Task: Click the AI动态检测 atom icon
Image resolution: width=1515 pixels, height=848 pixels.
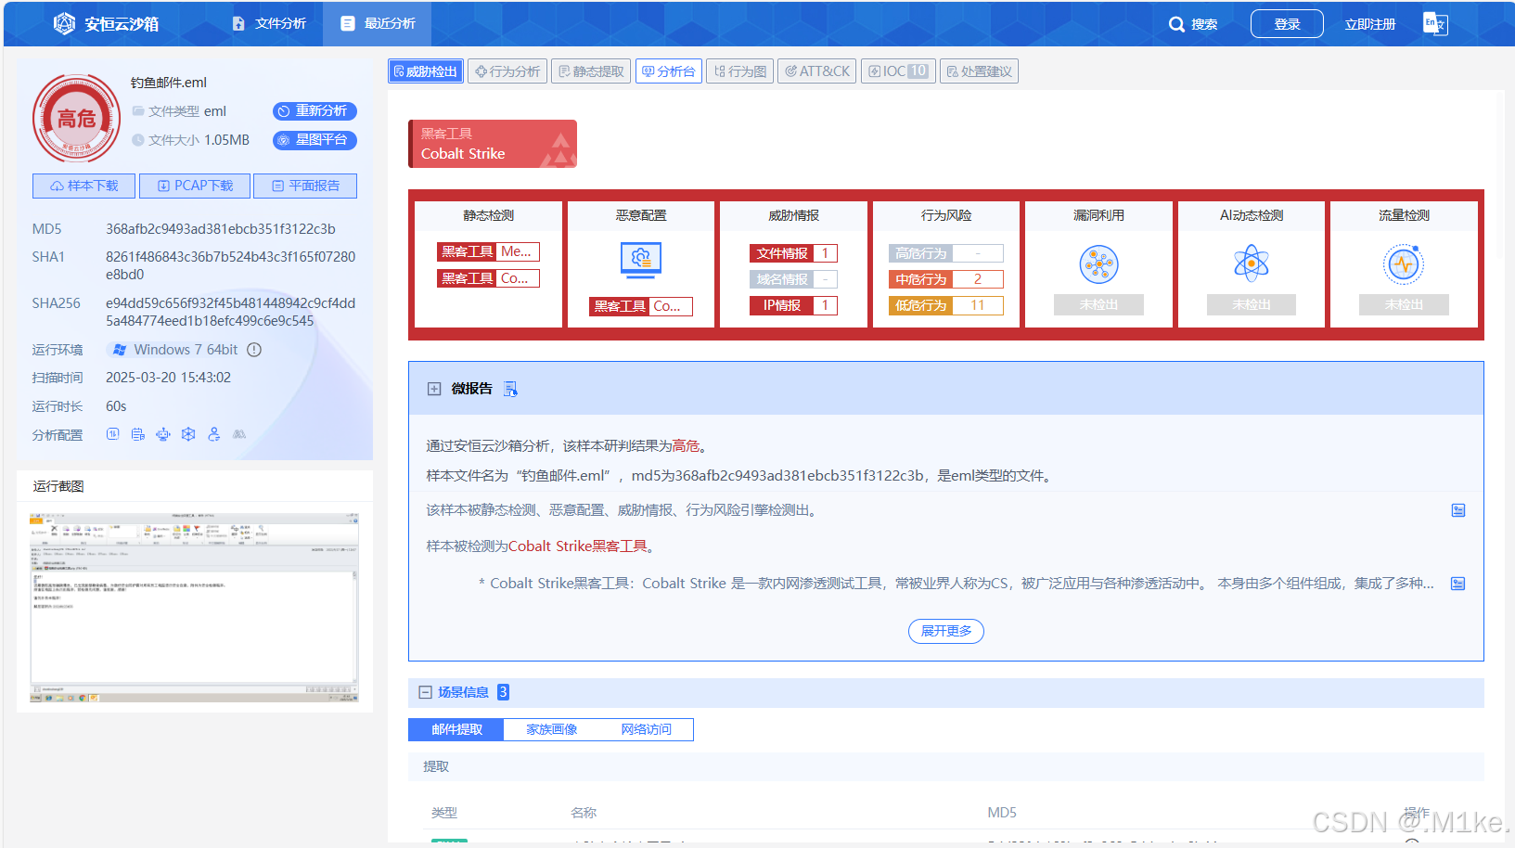Action: tap(1252, 264)
